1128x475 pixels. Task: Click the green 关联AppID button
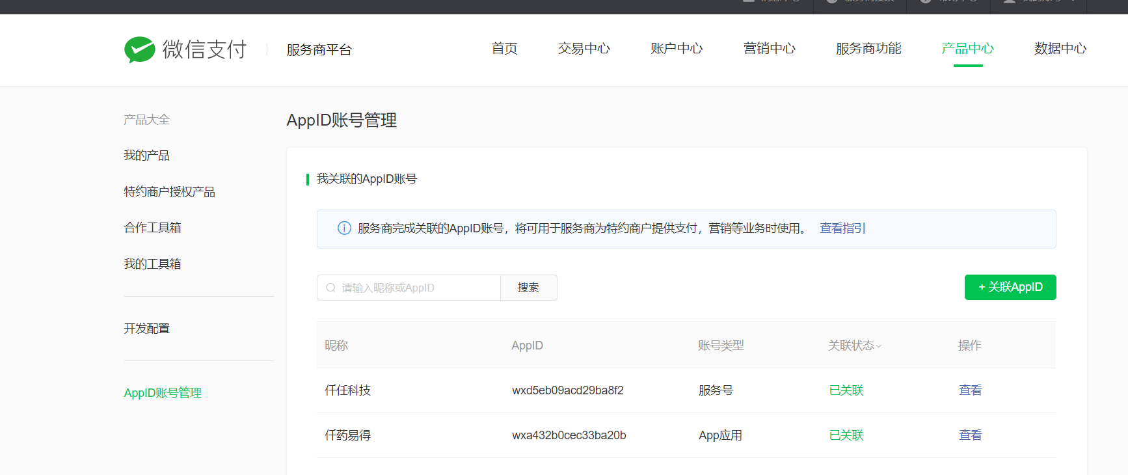(1010, 287)
